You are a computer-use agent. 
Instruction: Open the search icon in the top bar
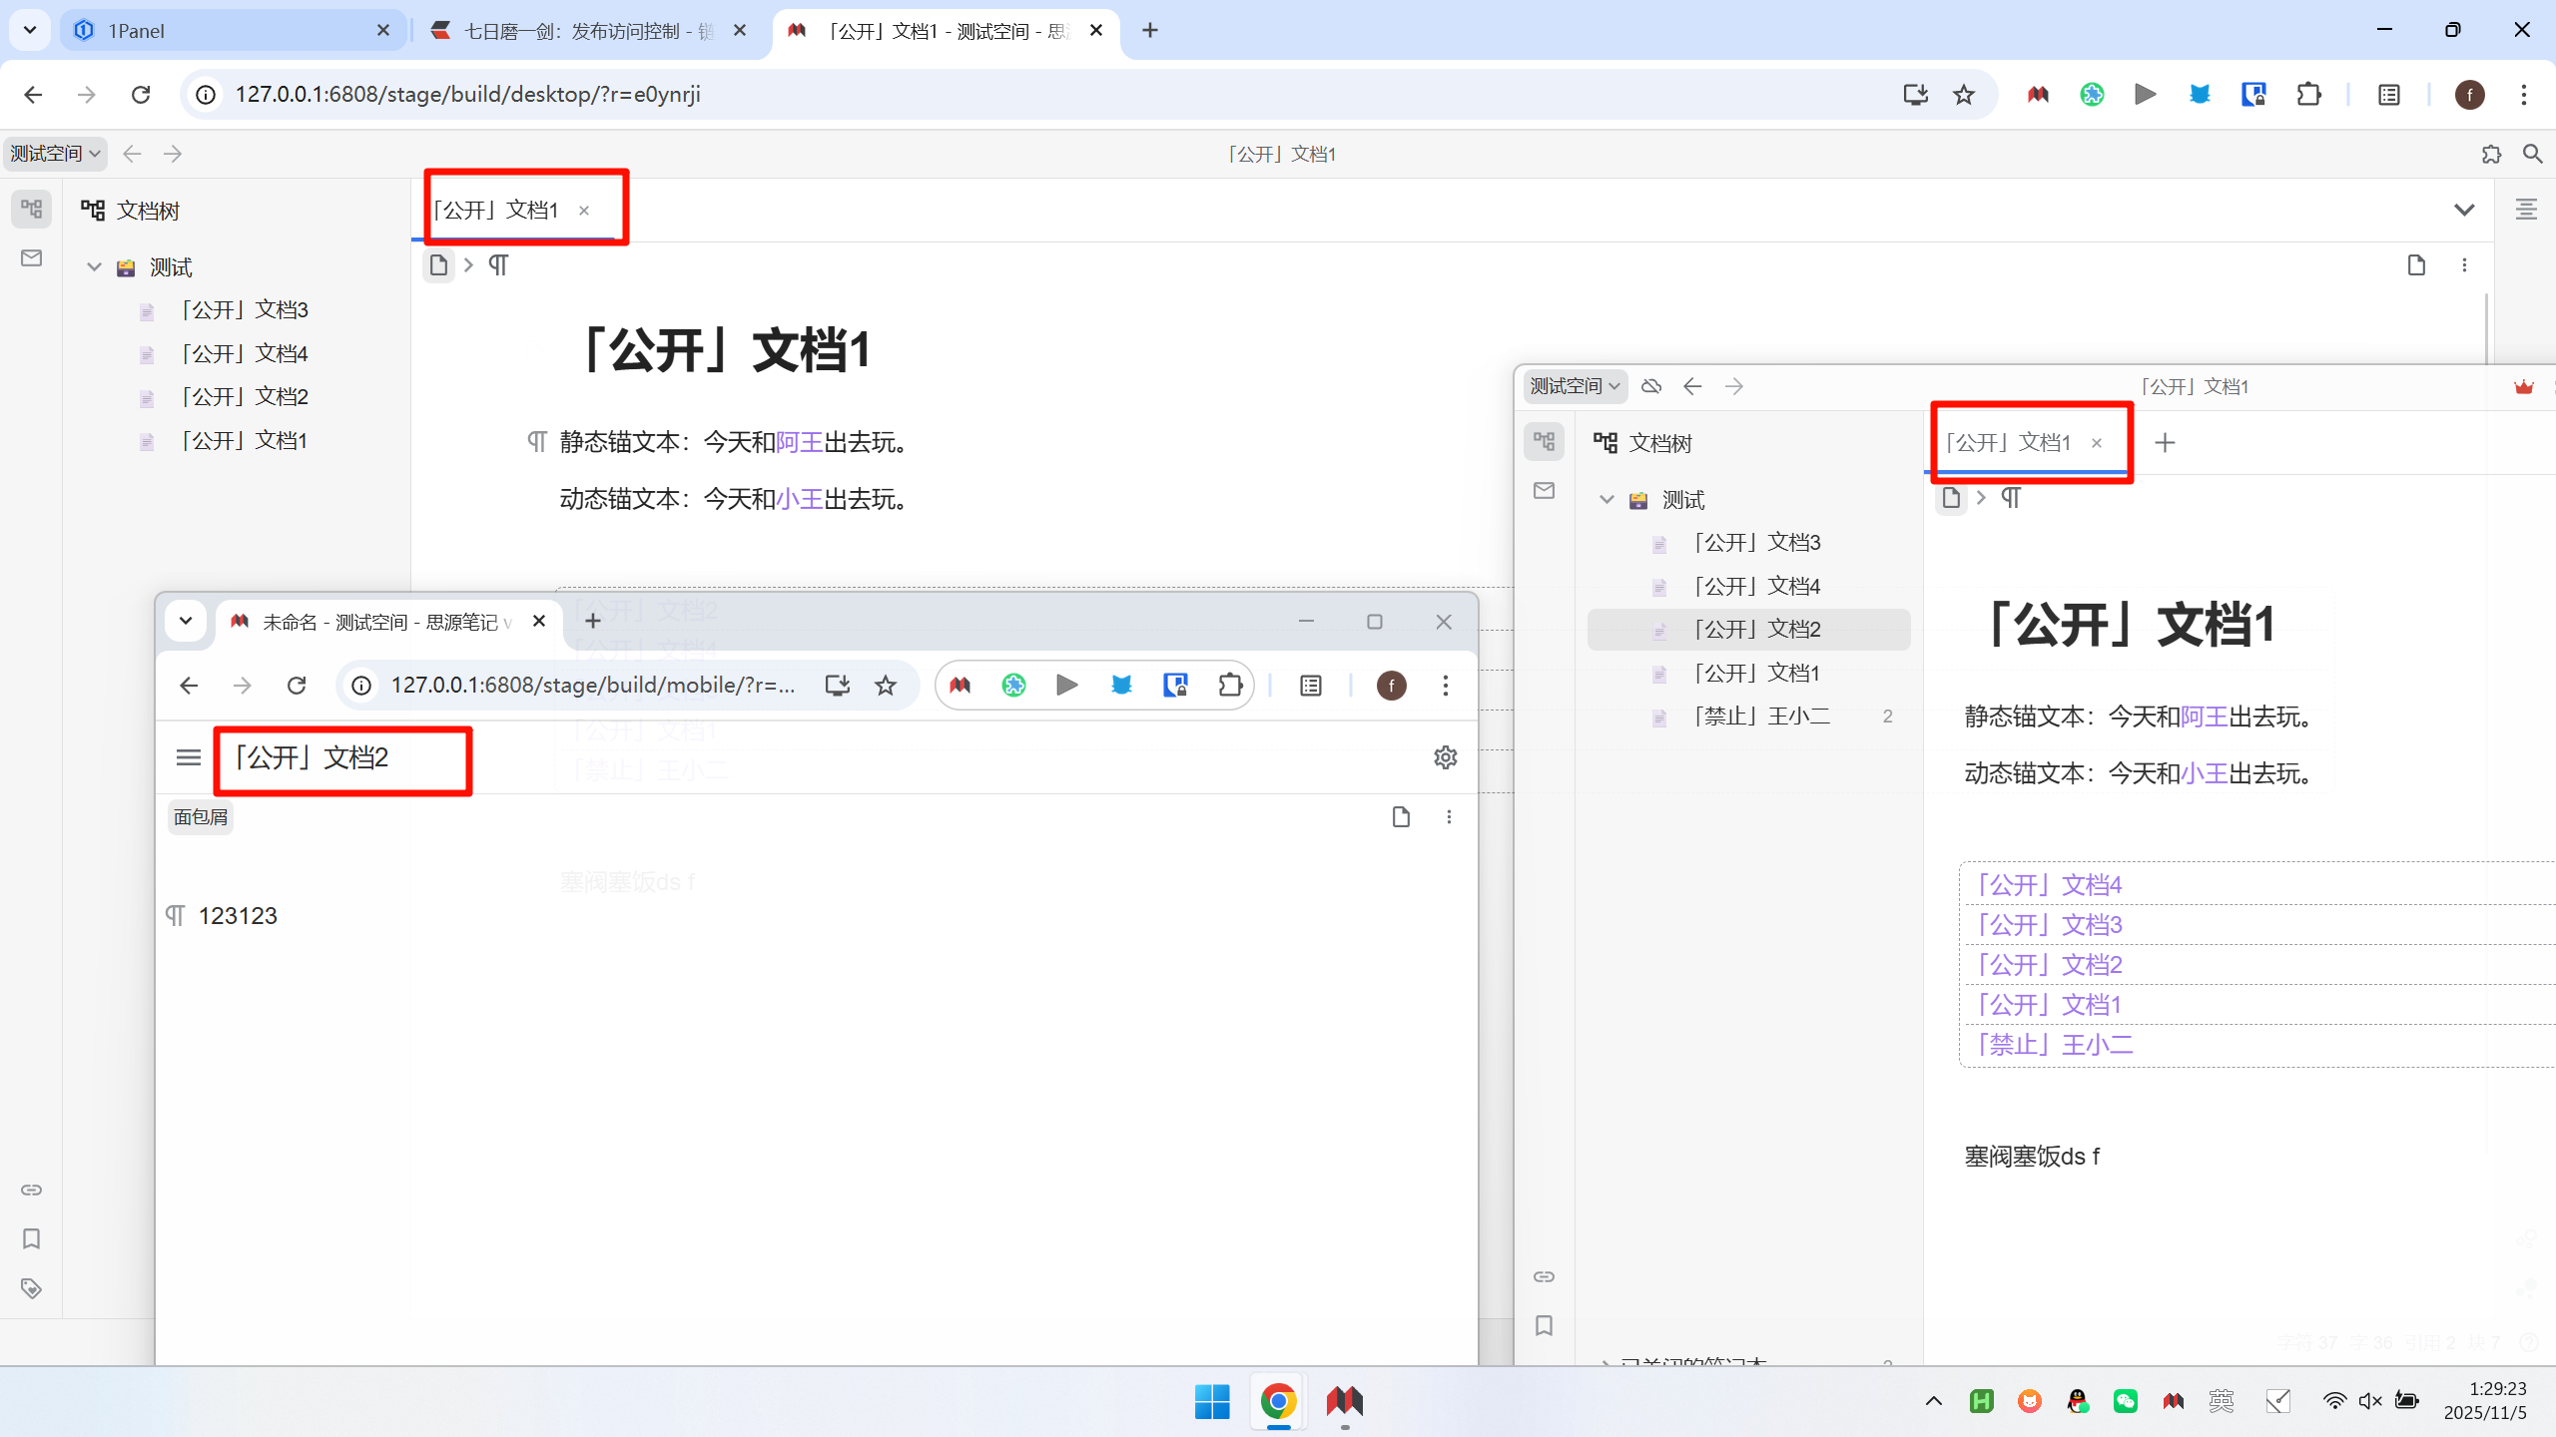(x=2533, y=154)
